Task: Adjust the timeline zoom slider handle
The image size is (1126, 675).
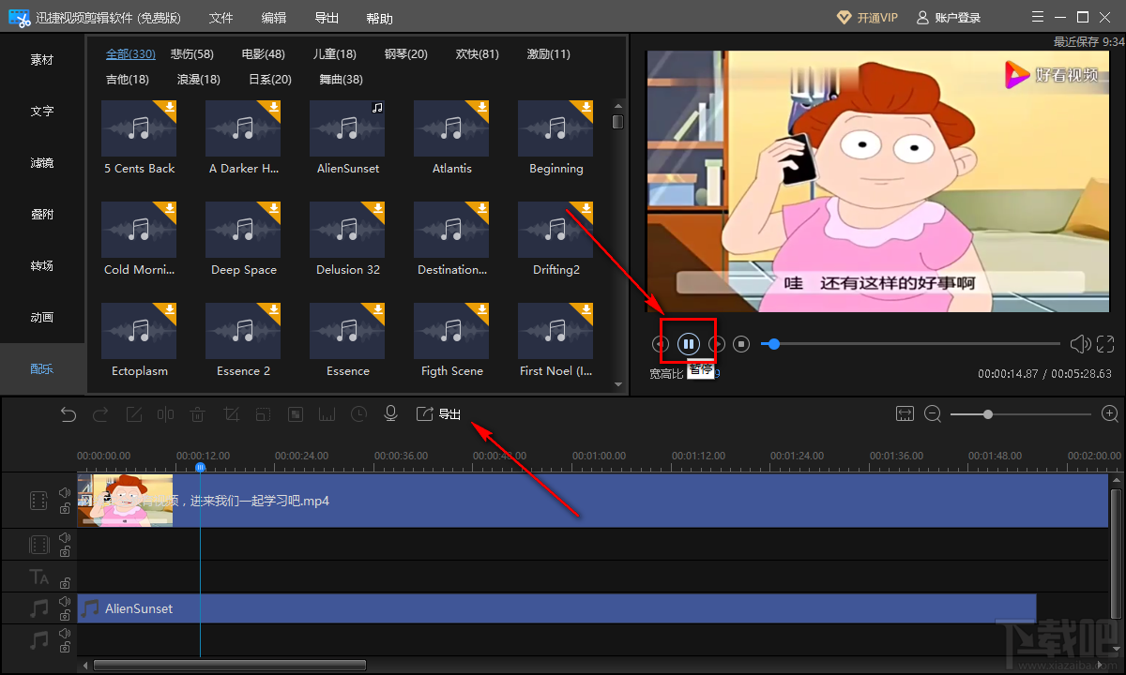Action: (988, 414)
